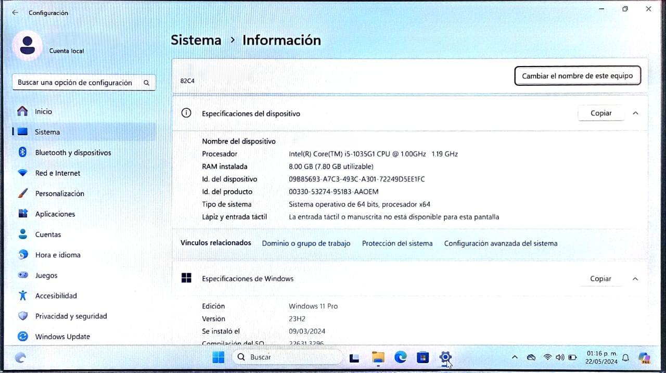Open Protección del sistema link
Image resolution: width=666 pixels, height=373 pixels.
[397, 243]
